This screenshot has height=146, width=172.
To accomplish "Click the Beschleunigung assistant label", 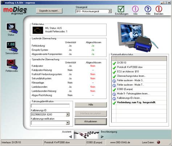I will point(109,132).
